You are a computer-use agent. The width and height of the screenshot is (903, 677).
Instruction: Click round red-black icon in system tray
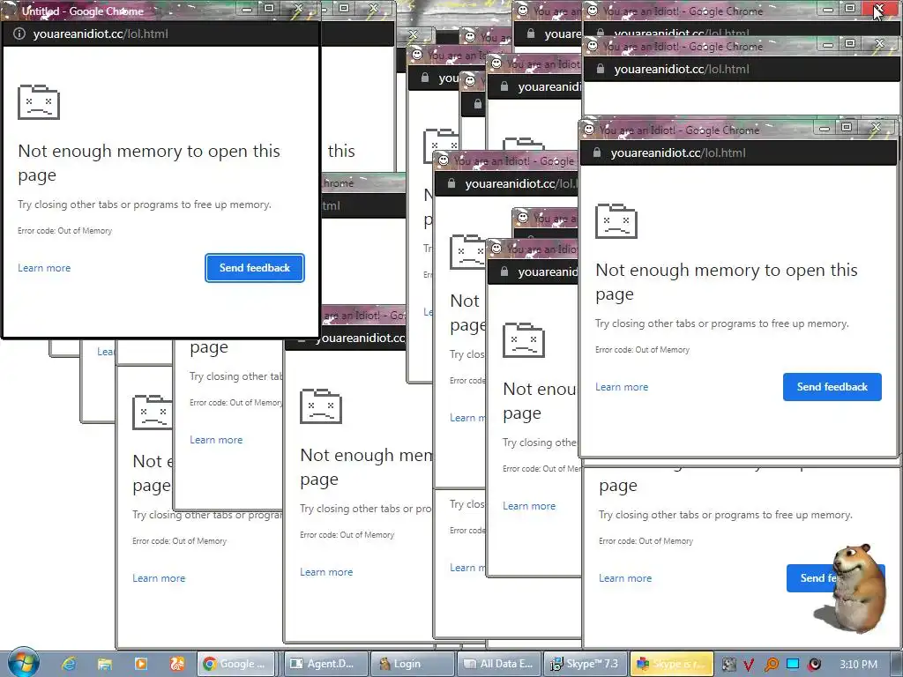click(x=814, y=665)
